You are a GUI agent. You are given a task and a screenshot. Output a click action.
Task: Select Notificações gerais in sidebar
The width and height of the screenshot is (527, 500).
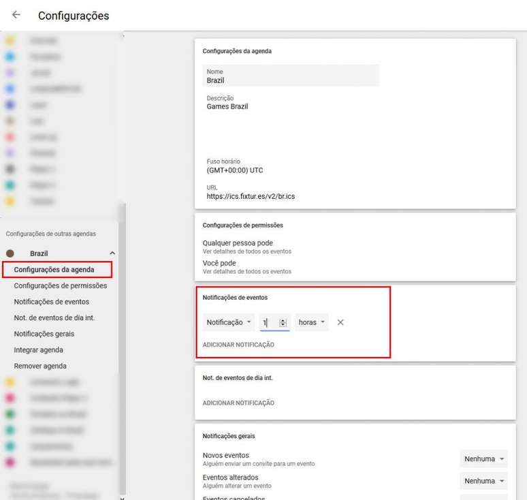[44, 334]
